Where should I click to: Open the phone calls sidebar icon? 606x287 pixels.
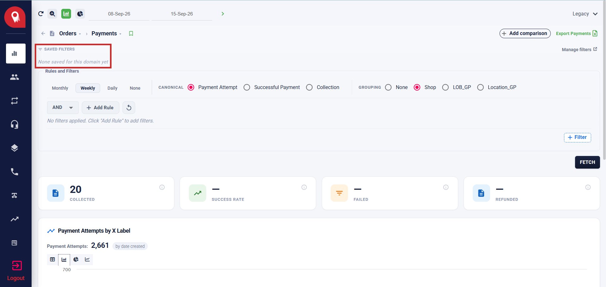tap(15, 172)
